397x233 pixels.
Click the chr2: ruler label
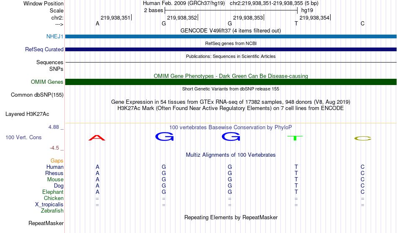(x=58, y=18)
